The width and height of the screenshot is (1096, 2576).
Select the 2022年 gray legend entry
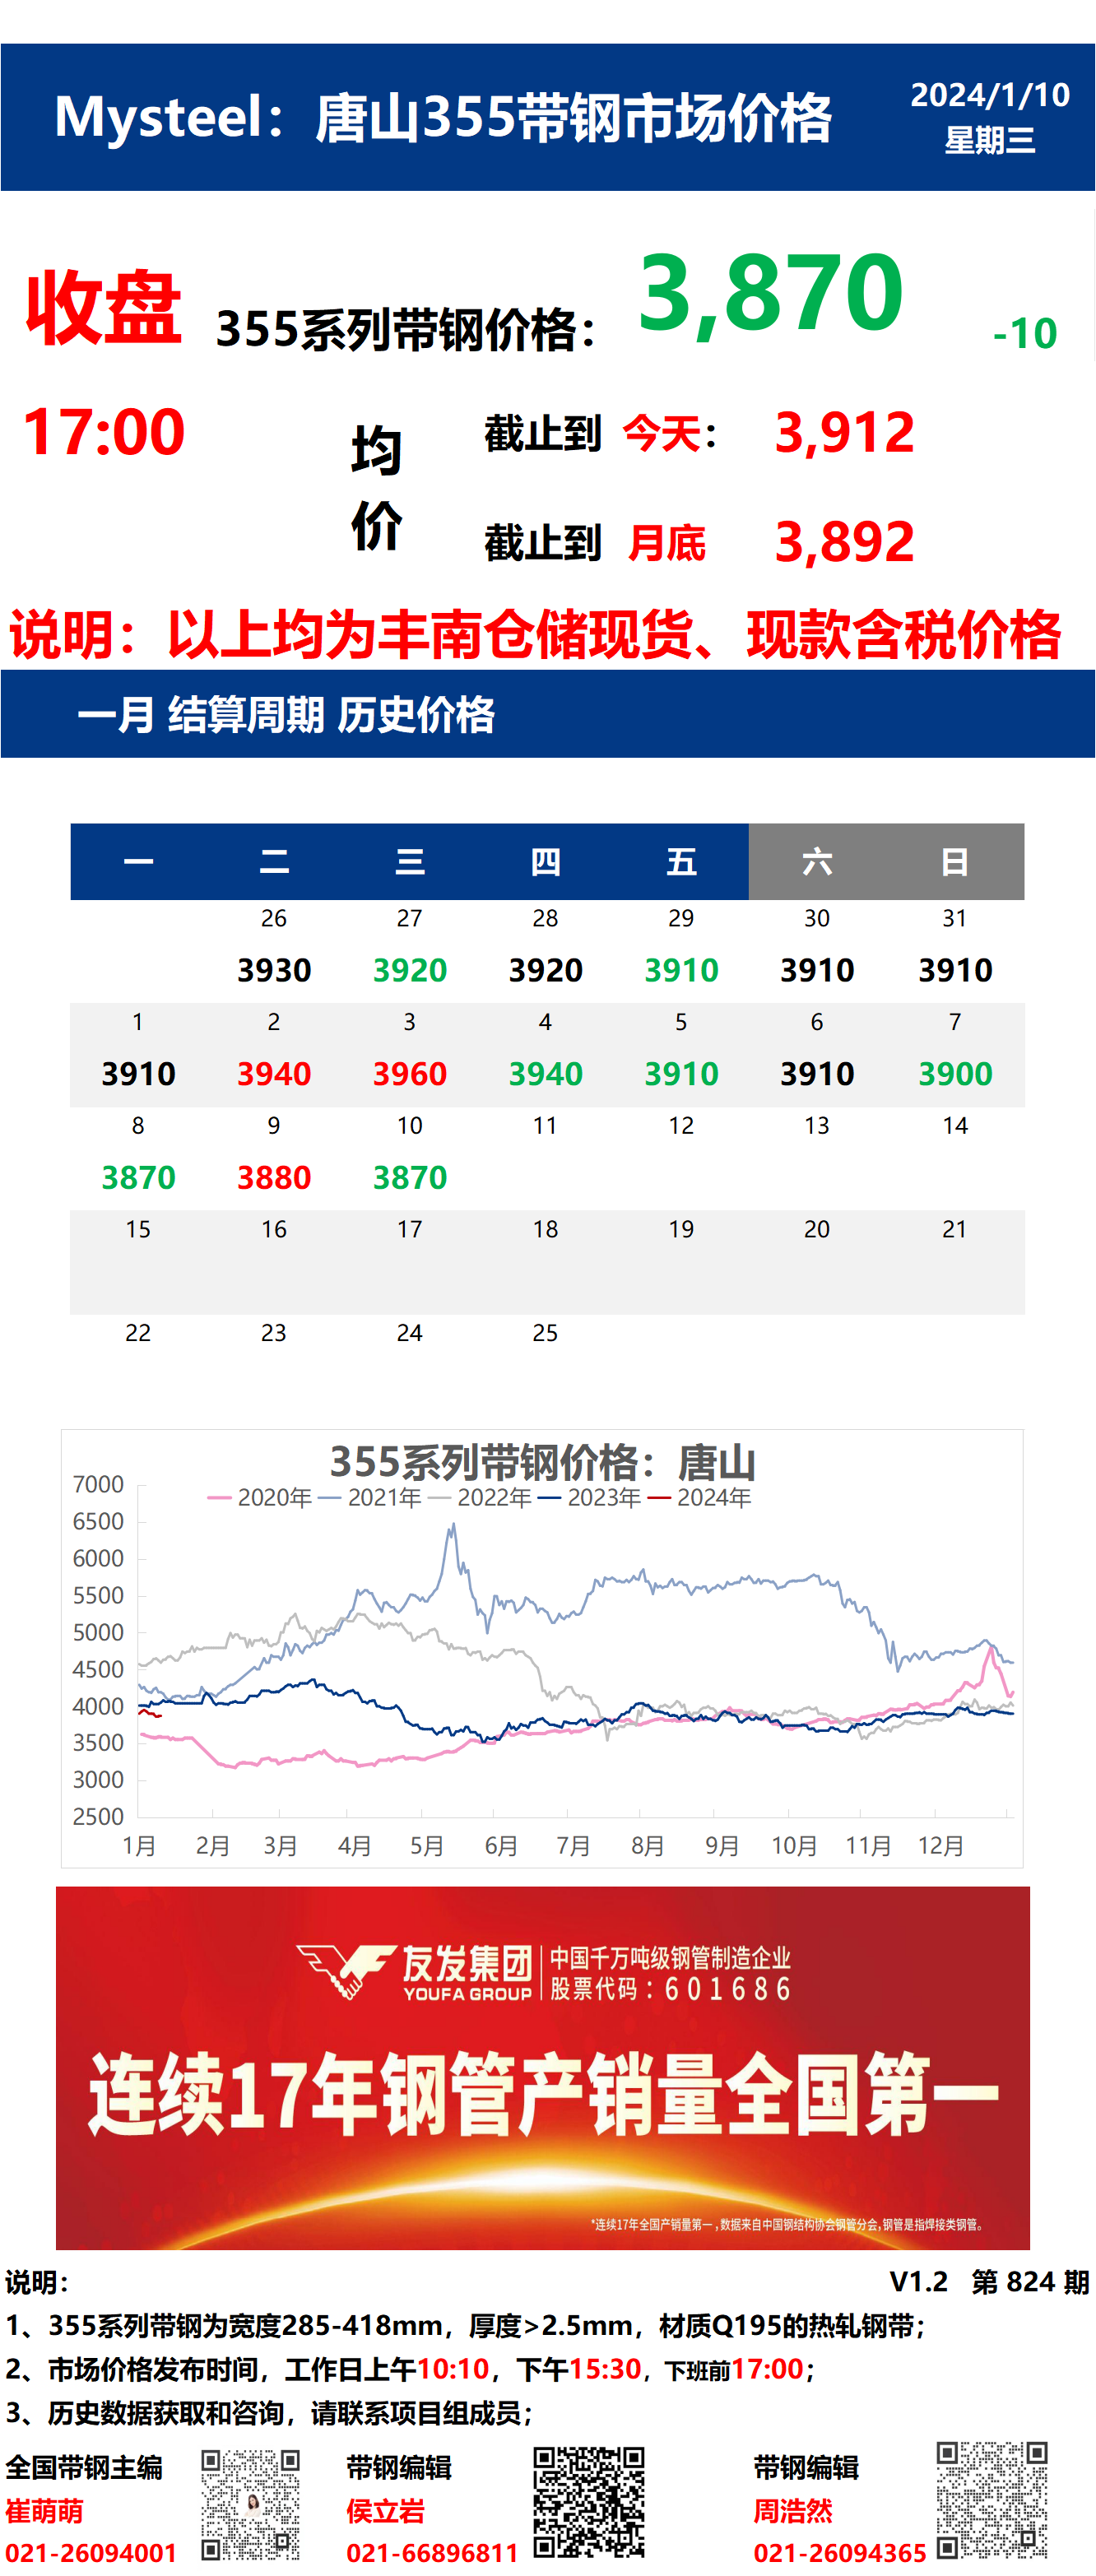point(479,1497)
